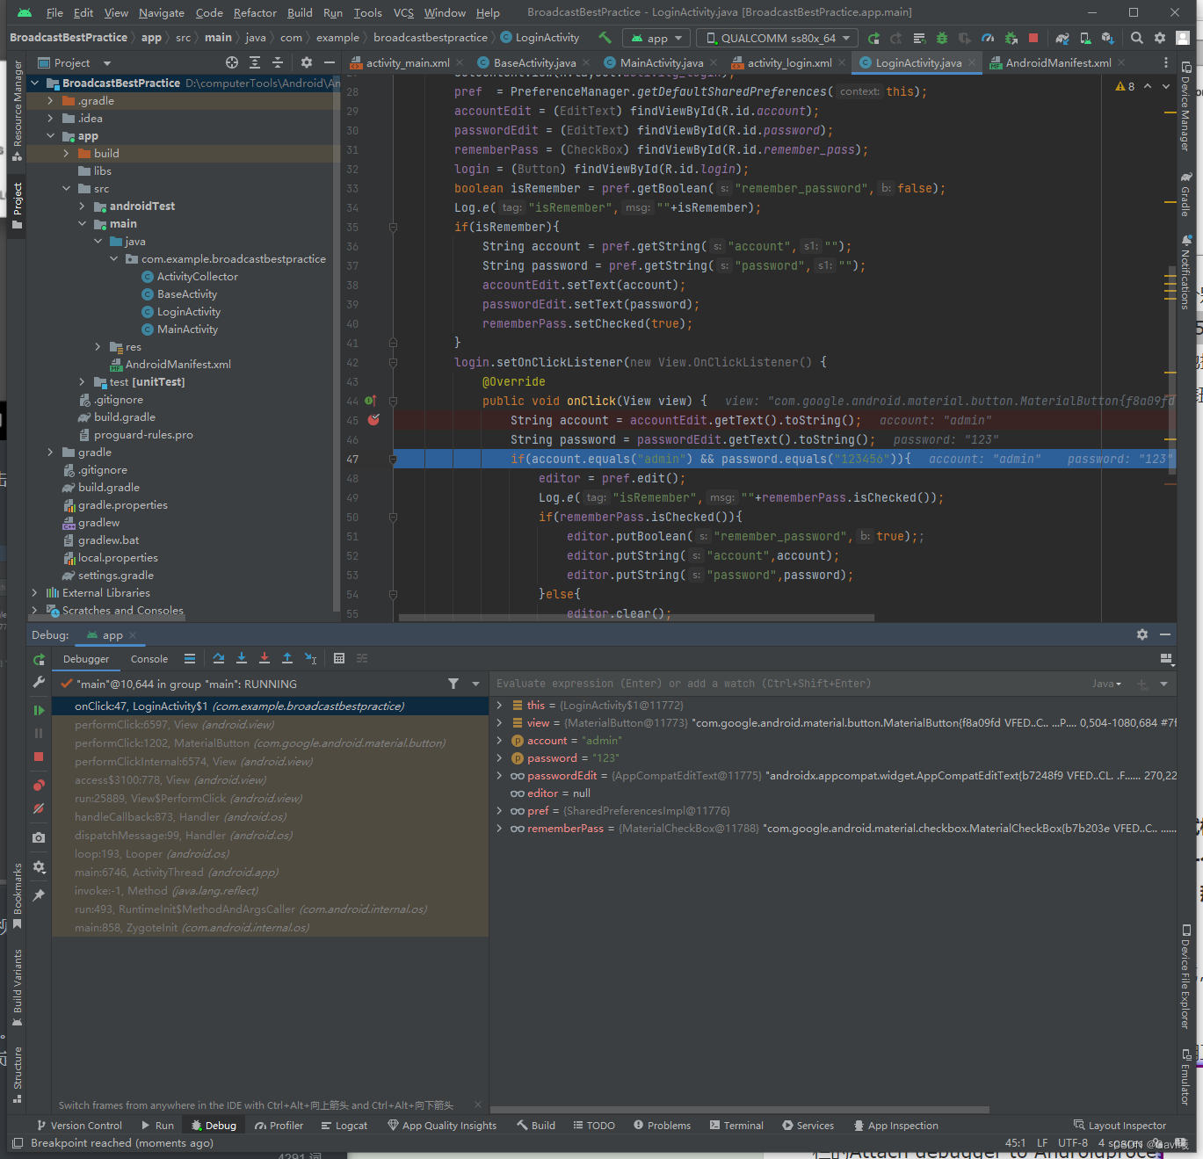The height and width of the screenshot is (1159, 1203).
Task: Toggle Mute Breakpoints icon
Action: coord(39,808)
